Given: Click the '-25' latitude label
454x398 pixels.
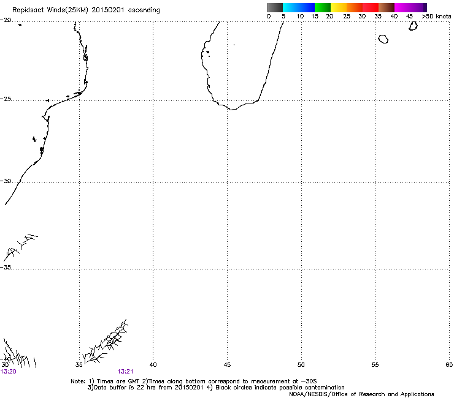Looking at the screenshot, I should tap(6, 99).
